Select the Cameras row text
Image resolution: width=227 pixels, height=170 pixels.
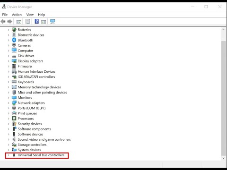(24, 45)
